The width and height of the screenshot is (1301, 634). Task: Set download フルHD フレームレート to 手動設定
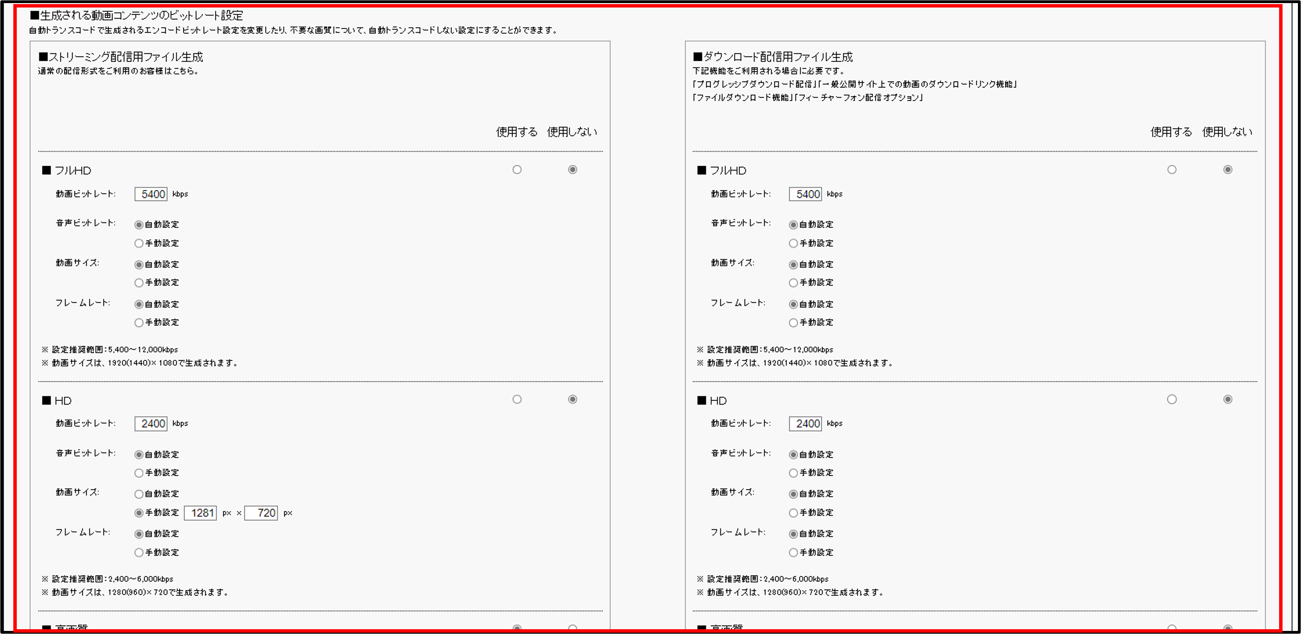pyautogui.click(x=794, y=323)
